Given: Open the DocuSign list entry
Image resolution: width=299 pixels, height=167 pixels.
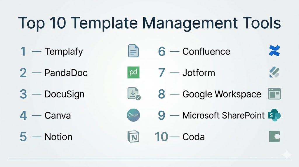Looking at the screenshot, I should 65,94.
